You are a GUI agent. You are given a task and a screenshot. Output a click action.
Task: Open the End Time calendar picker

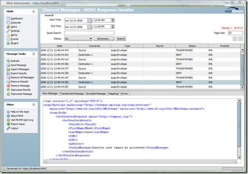click(90, 27)
